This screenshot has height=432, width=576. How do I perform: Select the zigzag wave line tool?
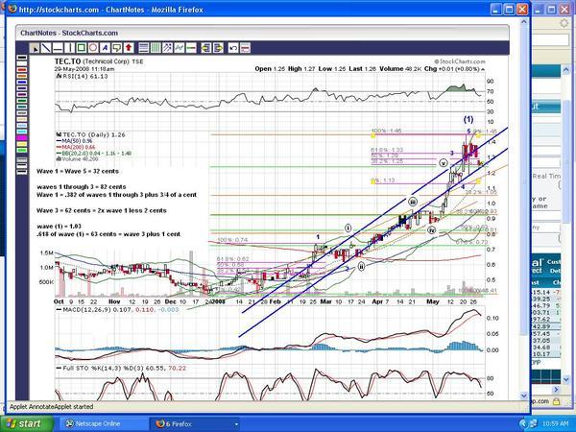pyautogui.click(x=179, y=48)
